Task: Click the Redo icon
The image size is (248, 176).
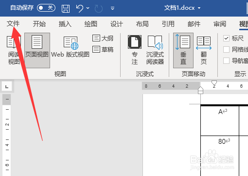Action: point(99,8)
